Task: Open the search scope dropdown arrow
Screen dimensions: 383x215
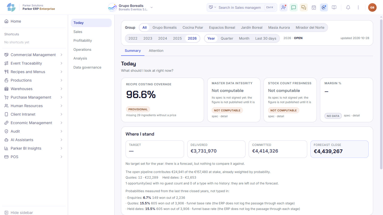Action: click(215, 7)
